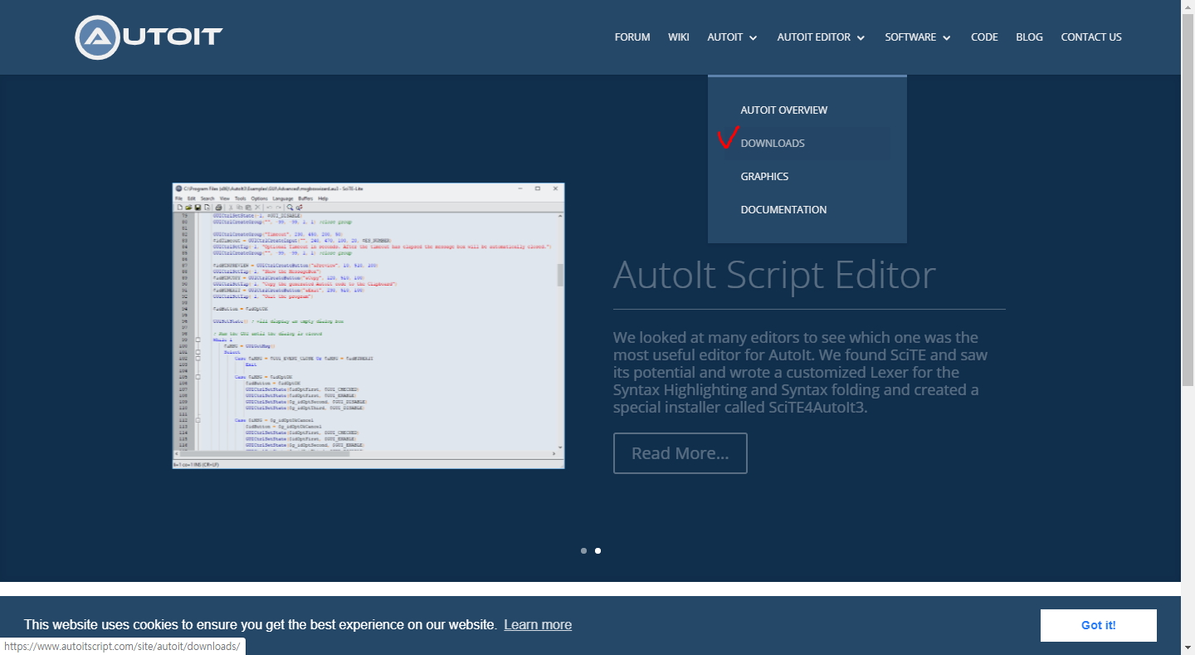Click the scrollbar down arrow

(x=1188, y=648)
